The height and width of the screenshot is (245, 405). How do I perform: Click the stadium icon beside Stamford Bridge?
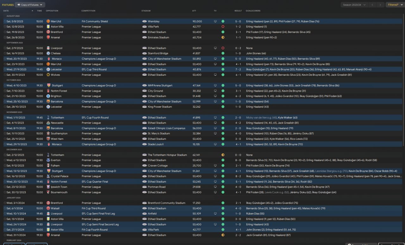pyautogui.click(x=145, y=53)
